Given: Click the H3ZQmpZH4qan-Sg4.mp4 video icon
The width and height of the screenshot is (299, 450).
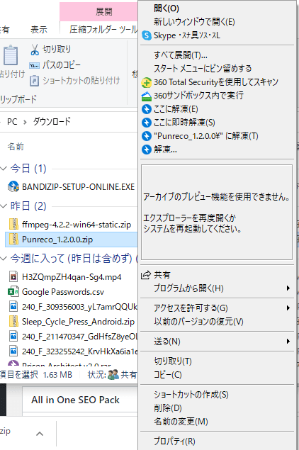Looking at the screenshot, I should click(13, 276).
